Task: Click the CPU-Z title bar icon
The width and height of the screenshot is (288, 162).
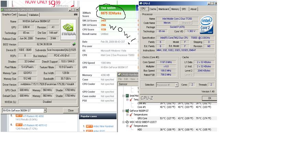Action: pos(141,3)
